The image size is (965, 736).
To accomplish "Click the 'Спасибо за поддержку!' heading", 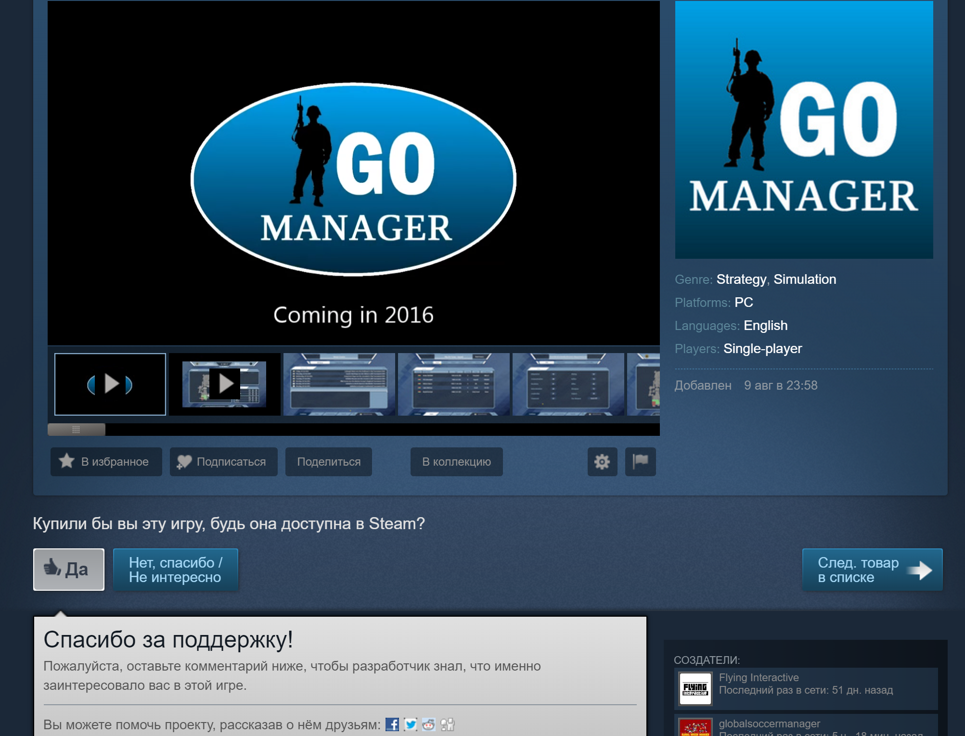I will tap(168, 640).
